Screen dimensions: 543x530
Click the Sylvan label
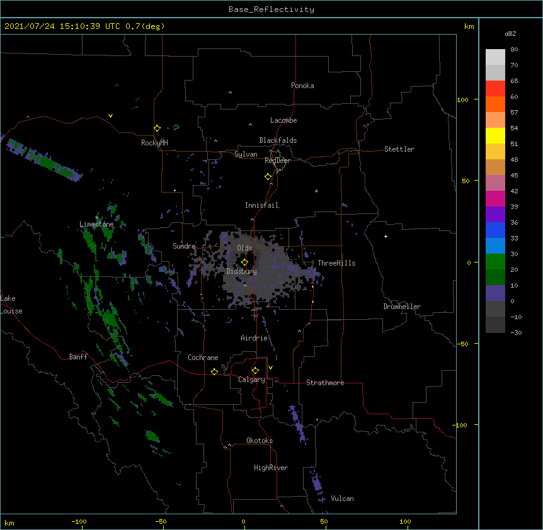click(x=246, y=154)
